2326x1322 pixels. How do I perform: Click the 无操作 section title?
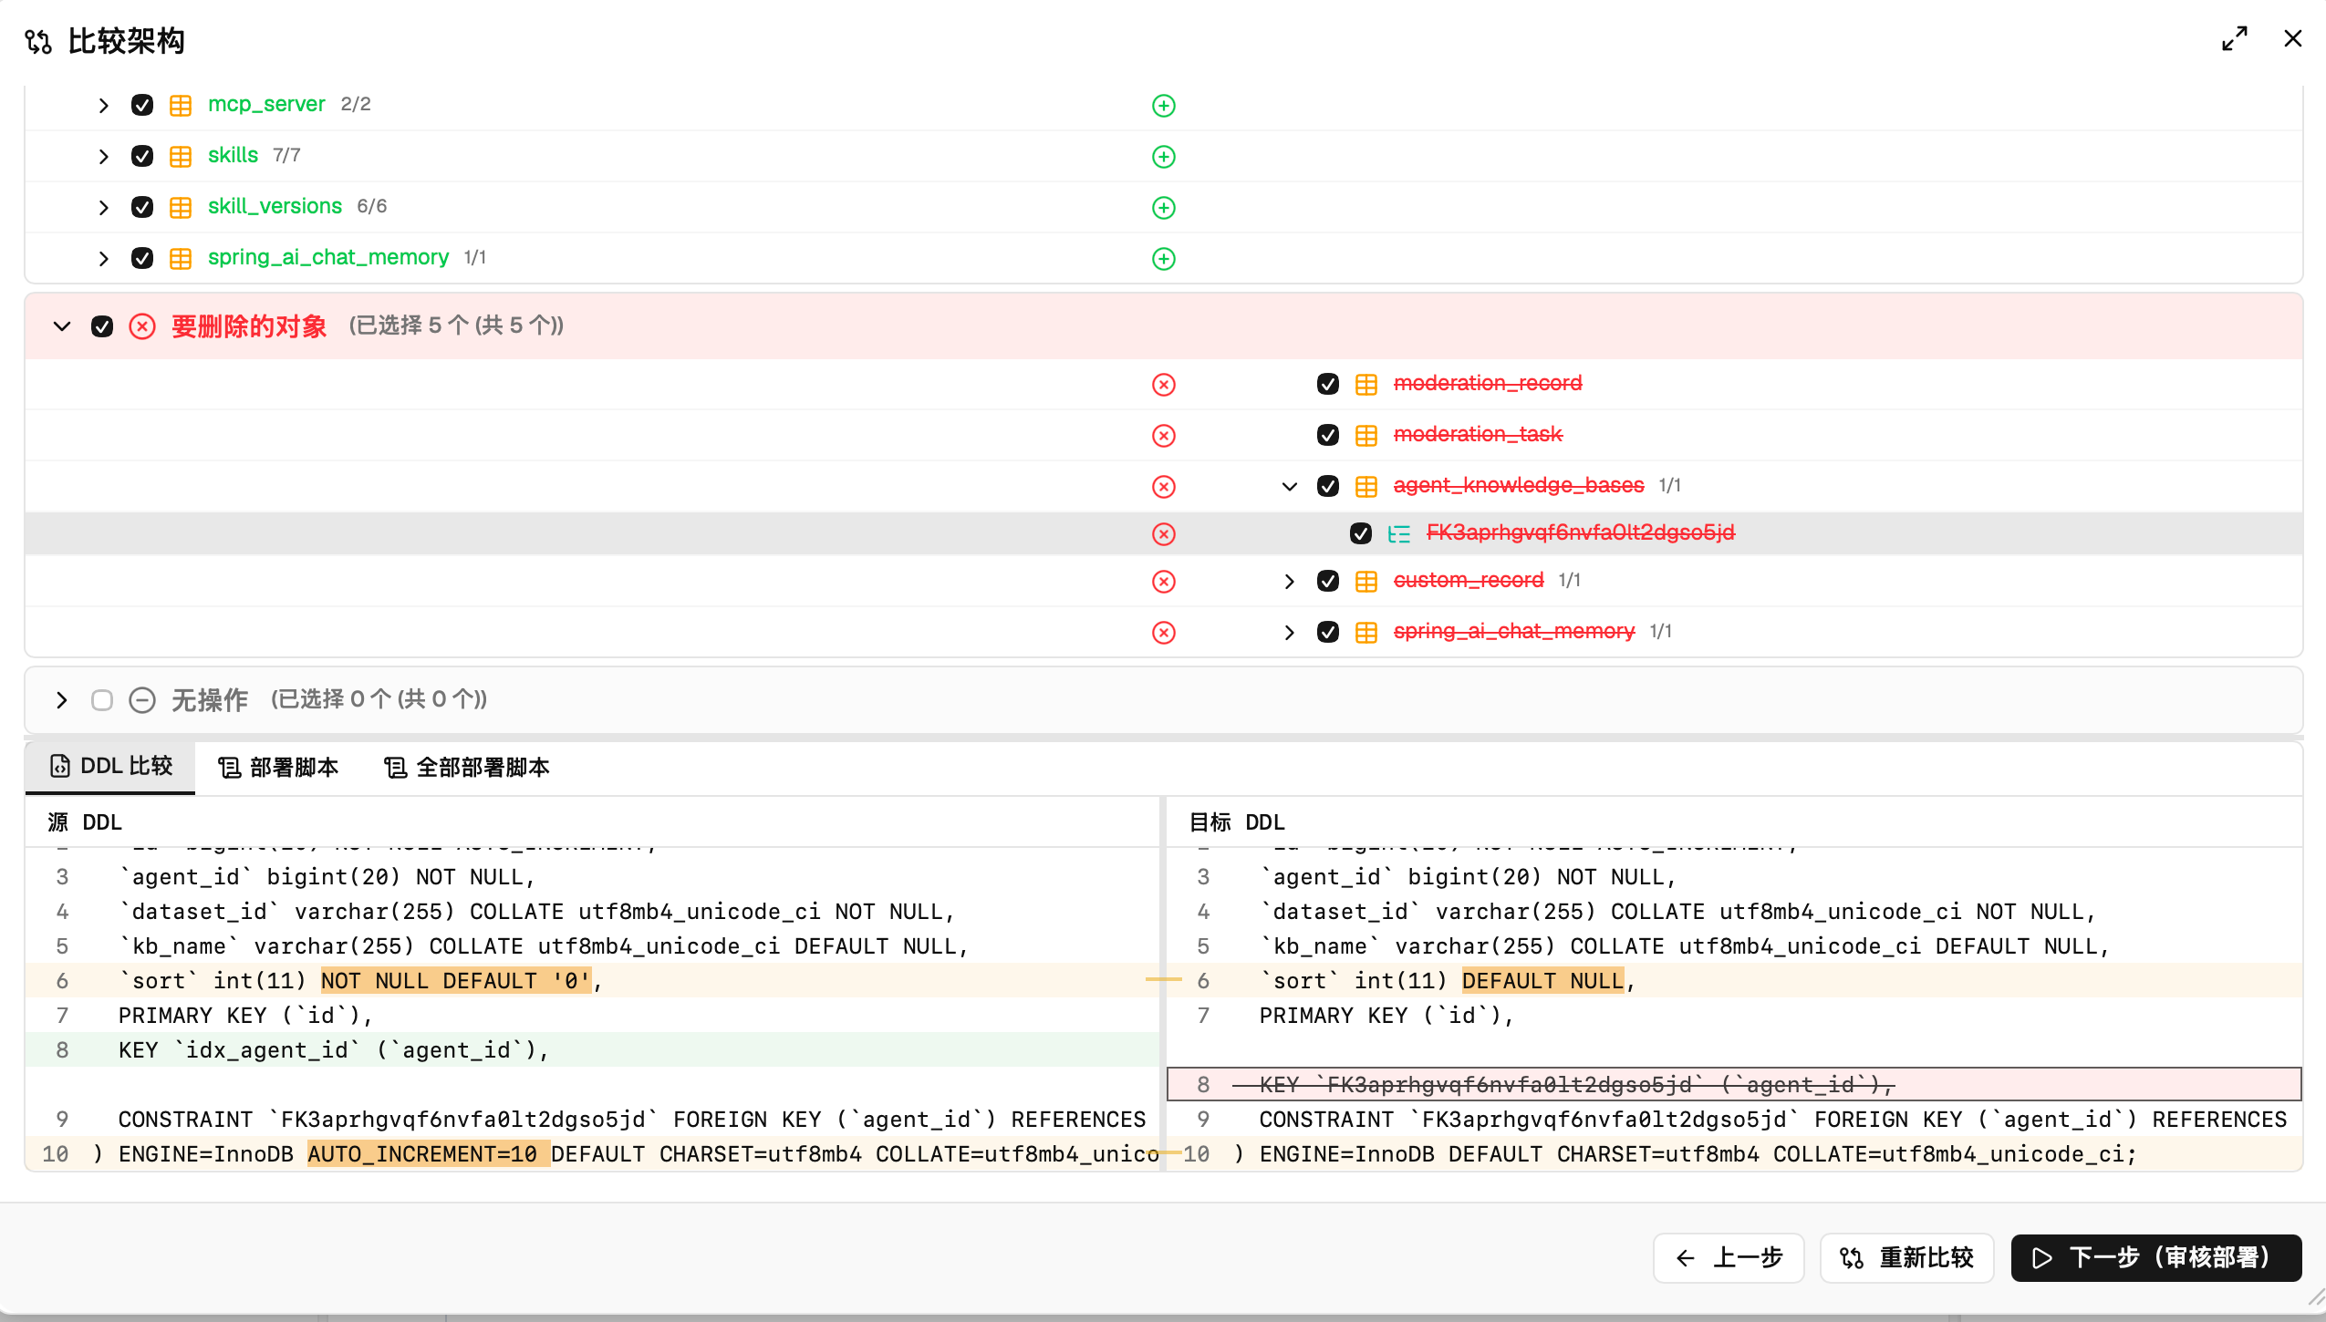(x=210, y=700)
